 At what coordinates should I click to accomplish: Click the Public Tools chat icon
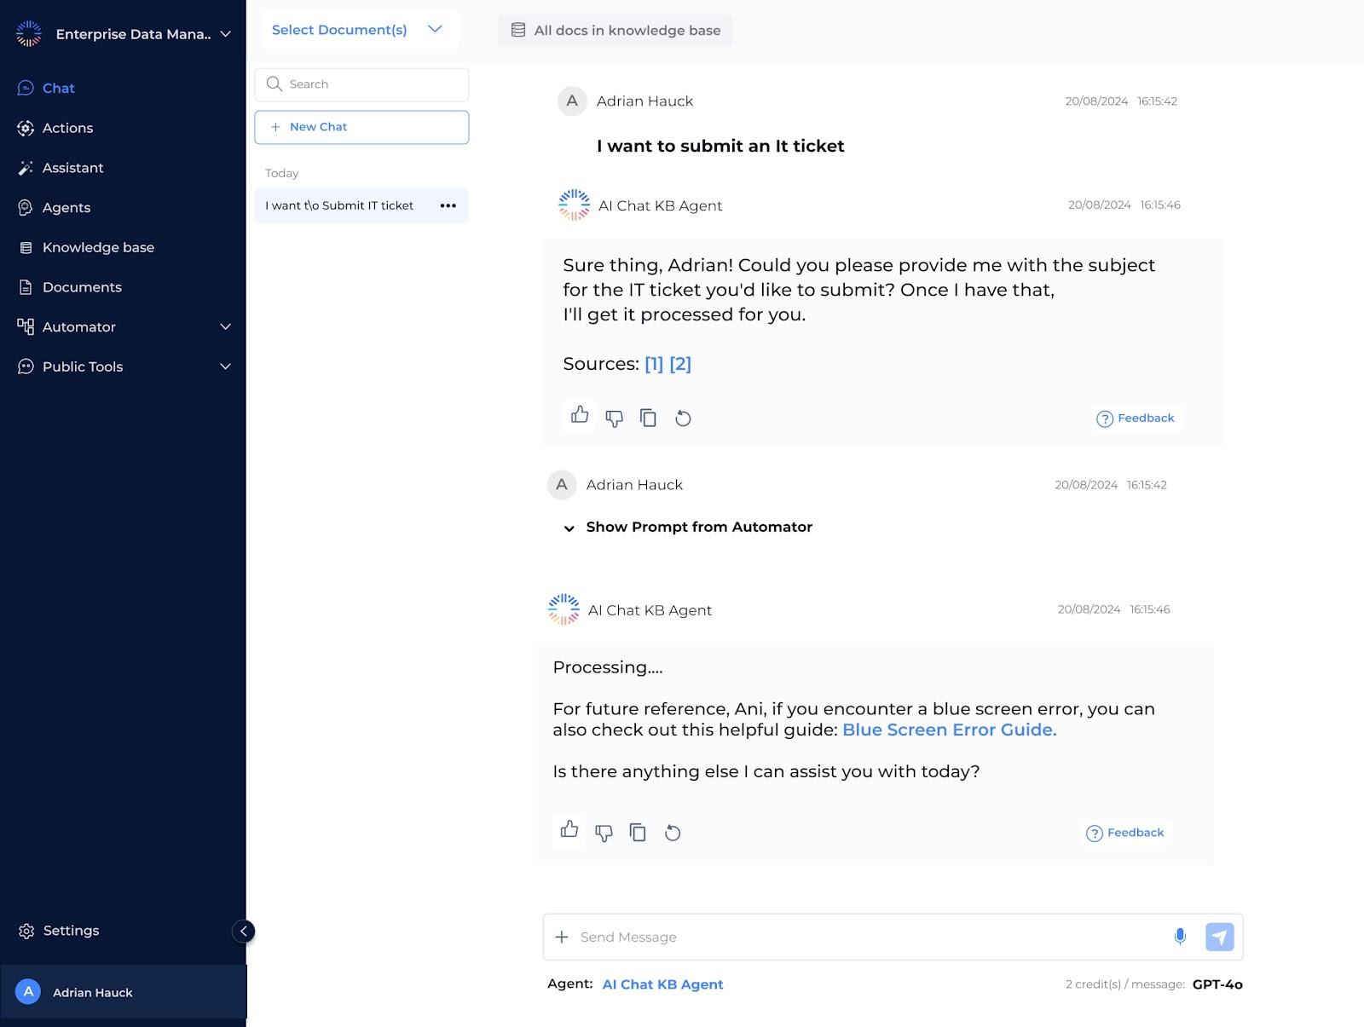click(x=26, y=366)
